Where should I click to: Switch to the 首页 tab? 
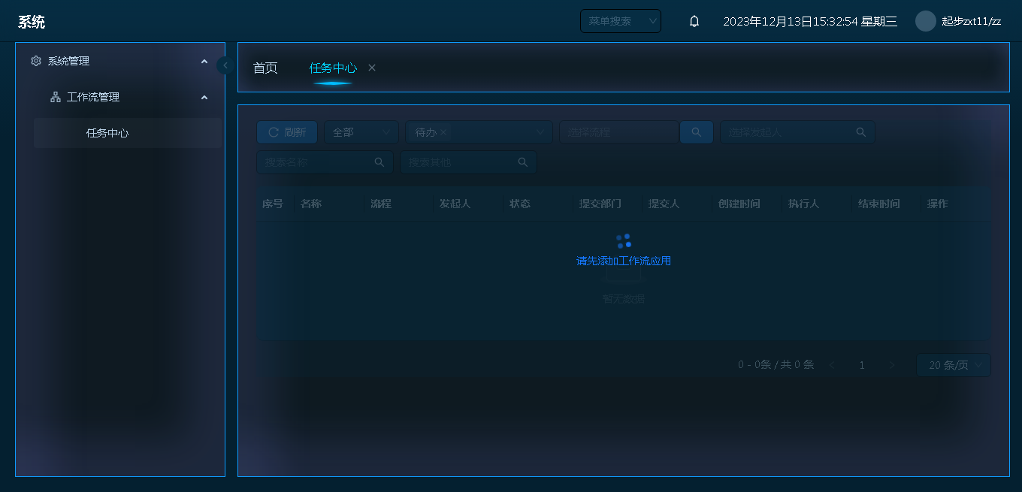point(265,68)
